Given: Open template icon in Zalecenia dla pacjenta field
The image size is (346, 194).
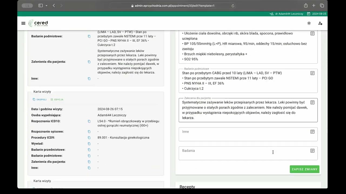Looking at the screenshot, I should pyautogui.click(x=312, y=102).
